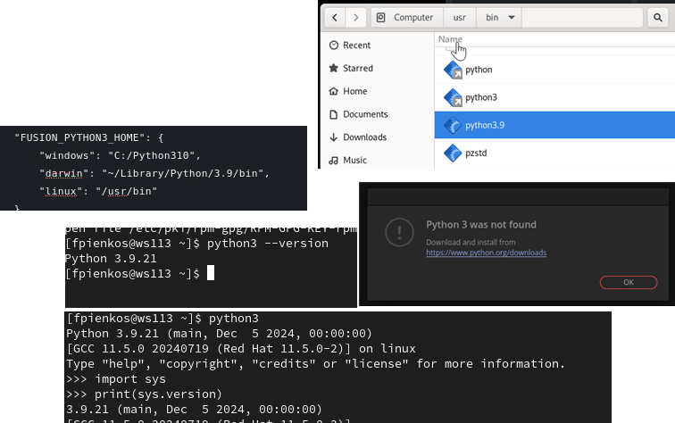
Task: Click the usr path segment
Action: (459, 18)
